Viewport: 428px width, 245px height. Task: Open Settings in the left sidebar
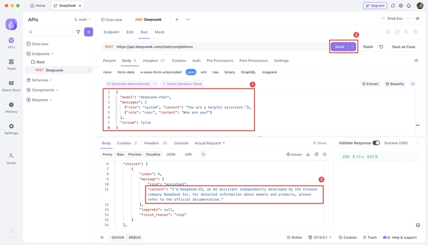pos(11,129)
